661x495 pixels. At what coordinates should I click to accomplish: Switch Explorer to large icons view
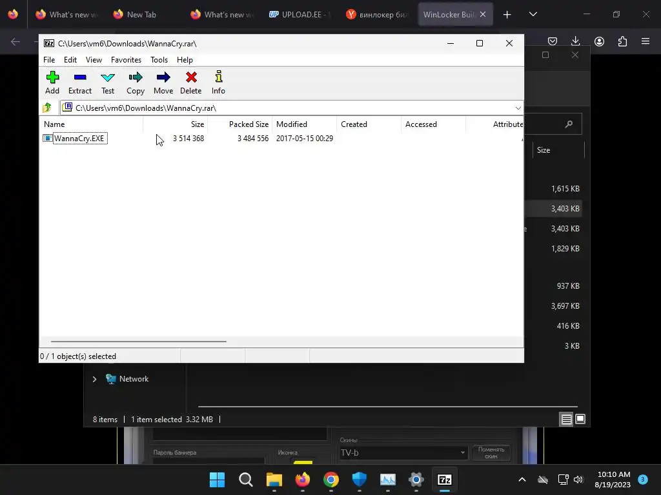click(x=580, y=419)
